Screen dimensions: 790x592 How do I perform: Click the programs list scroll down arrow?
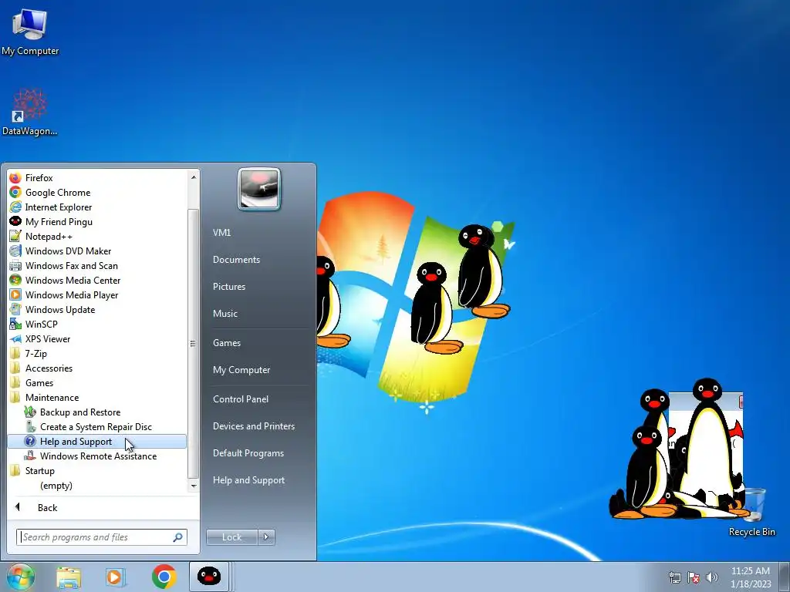pyautogui.click(x=193, y=486)
